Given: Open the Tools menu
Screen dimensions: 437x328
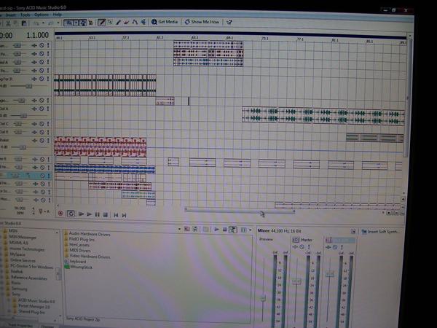Looking at the screenshot, I should click(x=25, y=15).
